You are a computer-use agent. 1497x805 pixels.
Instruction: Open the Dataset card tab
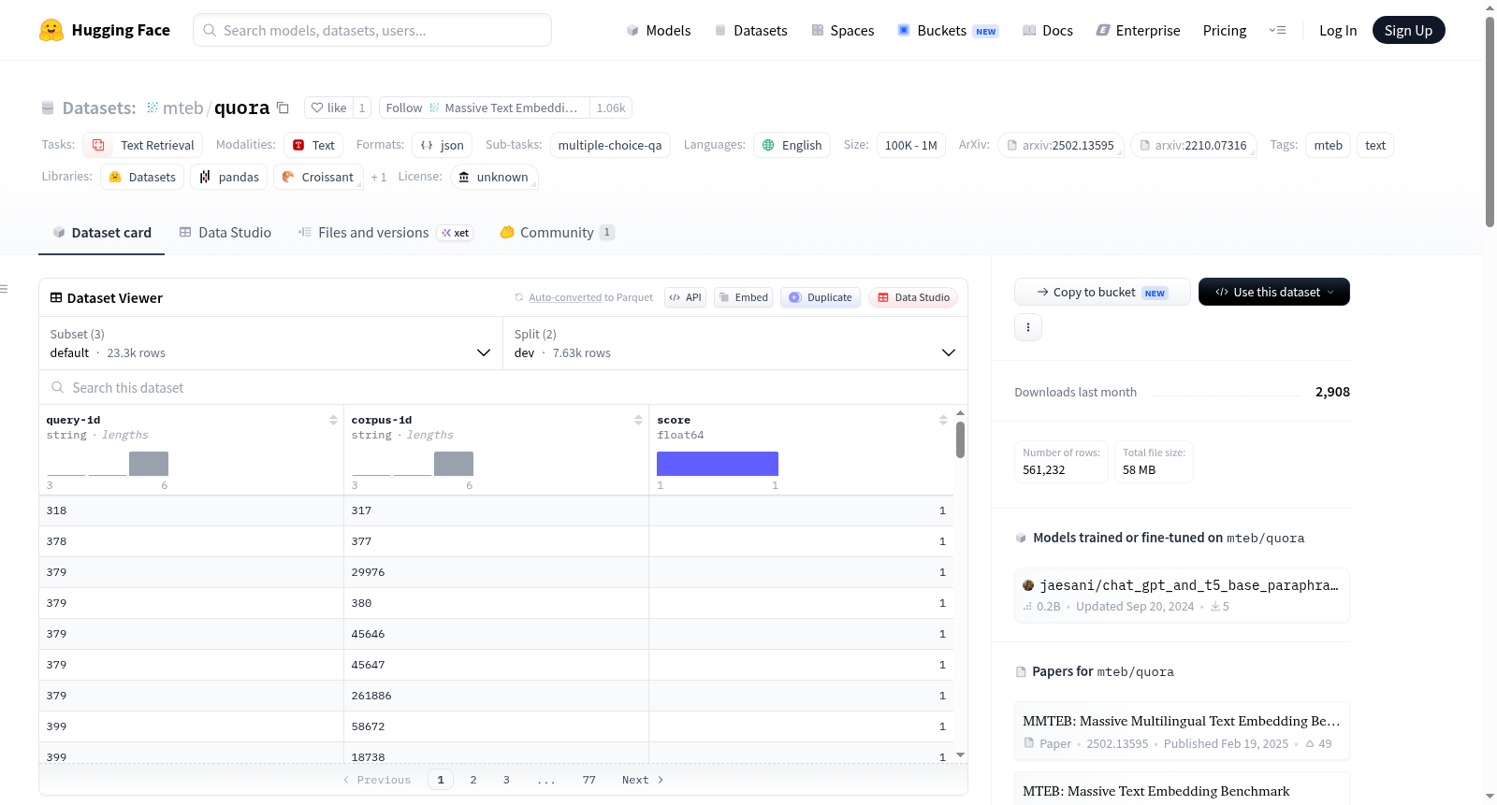tap(101, 232)
